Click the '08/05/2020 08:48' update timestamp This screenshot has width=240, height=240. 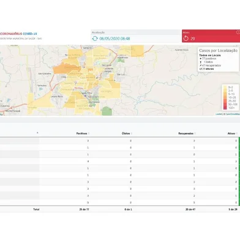114,39
